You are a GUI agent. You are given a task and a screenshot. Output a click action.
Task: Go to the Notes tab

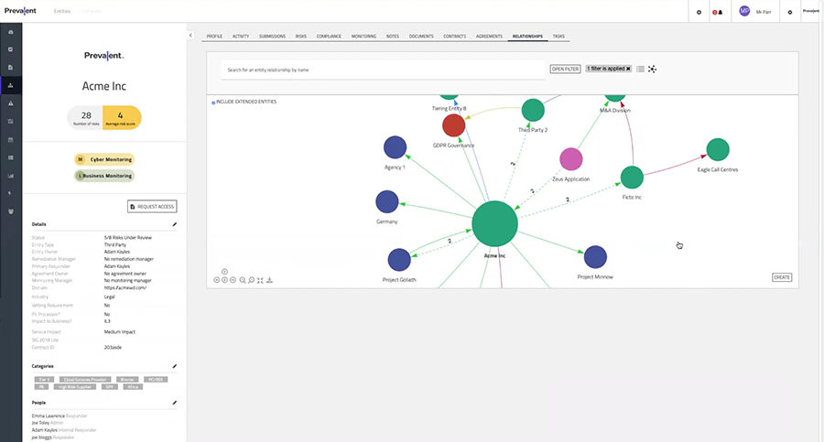(x=393, y=37)
